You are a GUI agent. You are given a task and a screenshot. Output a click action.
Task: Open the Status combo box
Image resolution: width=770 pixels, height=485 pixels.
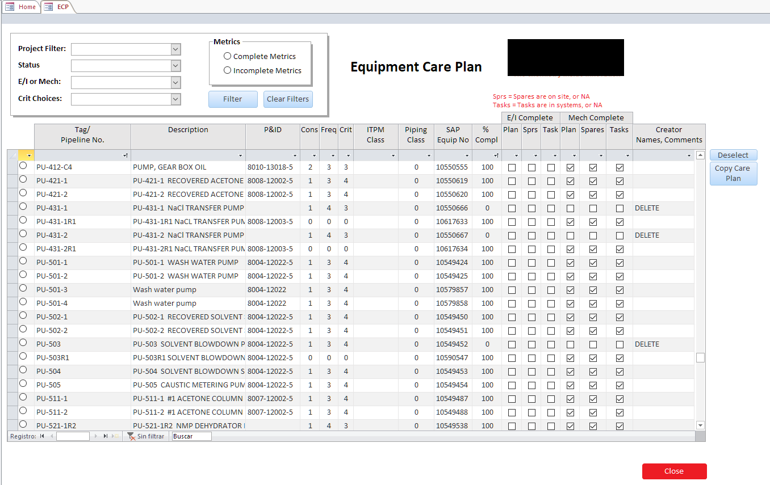coord(175,66)
